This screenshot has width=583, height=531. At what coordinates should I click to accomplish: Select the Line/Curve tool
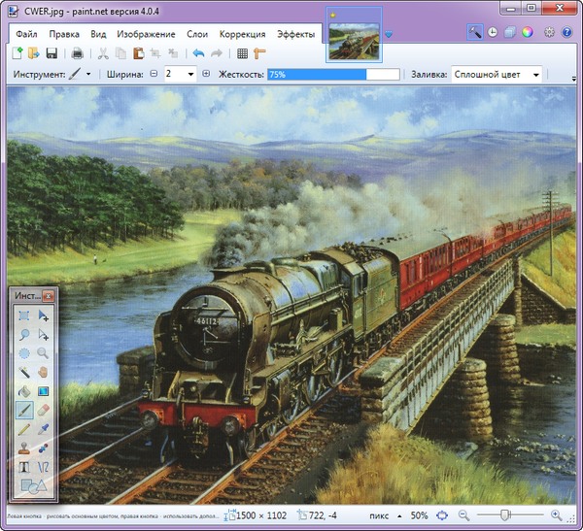(43, 467)
